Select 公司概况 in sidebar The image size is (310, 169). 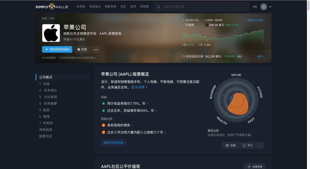coord(63,77)
